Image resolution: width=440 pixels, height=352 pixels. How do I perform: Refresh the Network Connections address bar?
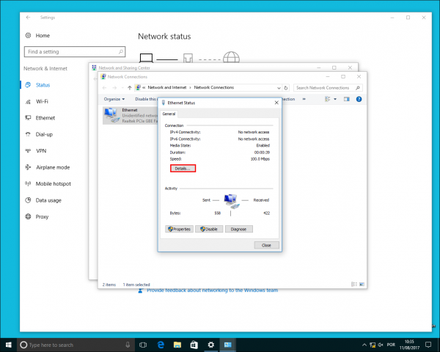tap(286, 88)
